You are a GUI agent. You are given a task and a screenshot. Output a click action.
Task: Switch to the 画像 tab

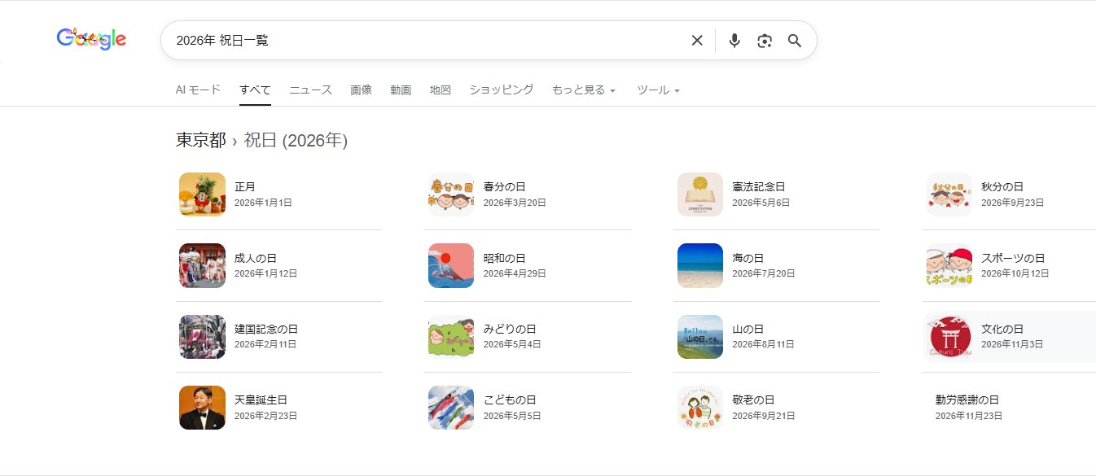pos(361,90)
